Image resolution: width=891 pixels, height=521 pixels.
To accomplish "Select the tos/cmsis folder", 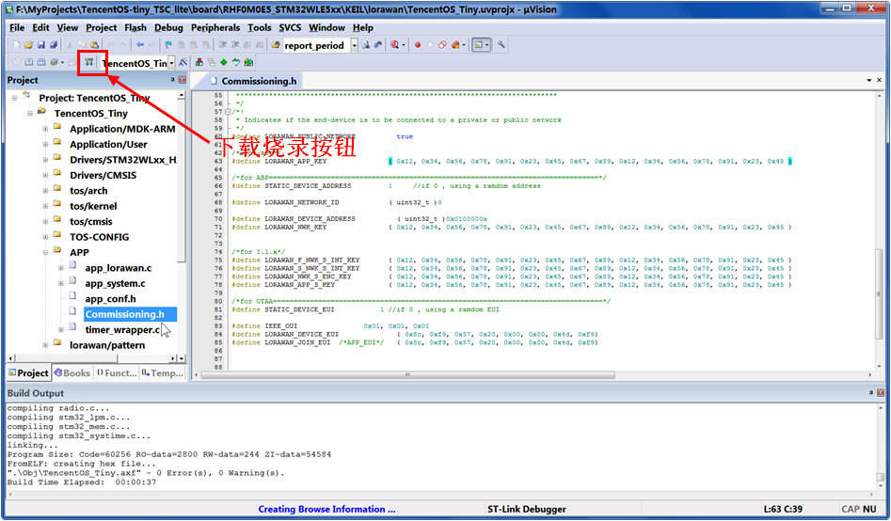I will click(x=91, y=222).
